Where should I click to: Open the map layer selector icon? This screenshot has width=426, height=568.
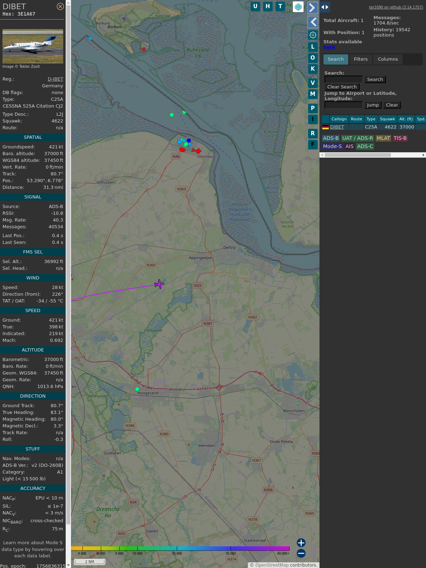pos(298,6)
